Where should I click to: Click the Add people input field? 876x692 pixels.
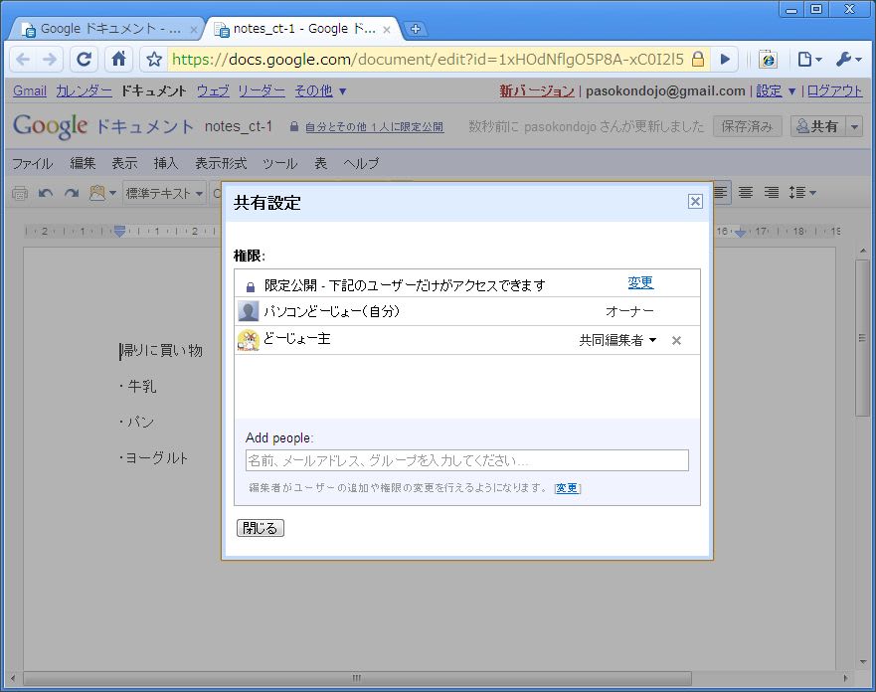point(466,460)
